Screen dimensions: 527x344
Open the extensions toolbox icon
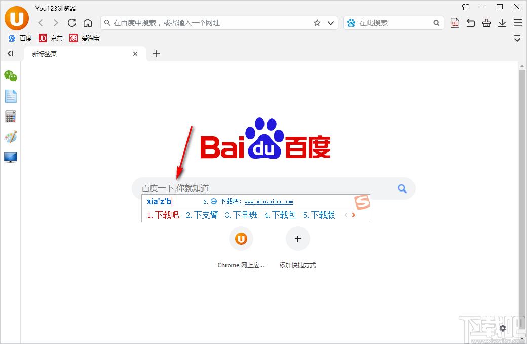486,23
